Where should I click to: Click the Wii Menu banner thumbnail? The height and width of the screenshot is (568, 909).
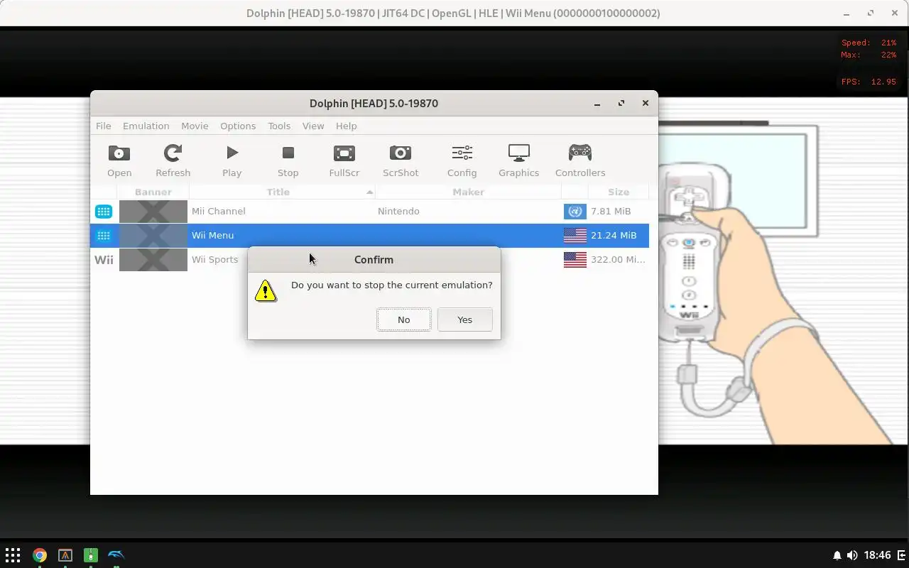(x=153, y=235)
